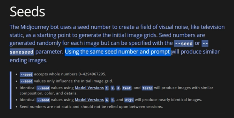
Task: Select the version 1 badge
Action: pyautogui.click(x=106, y=88)
